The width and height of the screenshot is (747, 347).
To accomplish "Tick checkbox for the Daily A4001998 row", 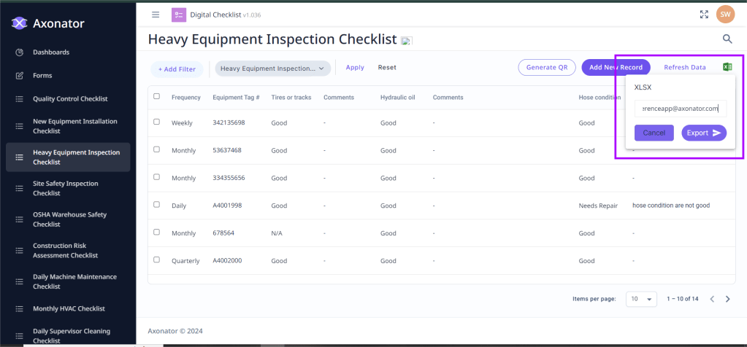I will pyautogui.click(x=156, y=205).
